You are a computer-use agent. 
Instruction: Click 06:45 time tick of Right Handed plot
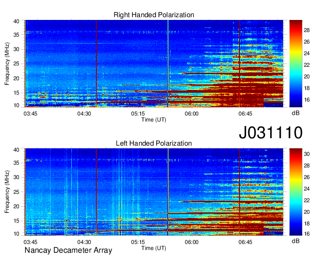pos(246,114)
